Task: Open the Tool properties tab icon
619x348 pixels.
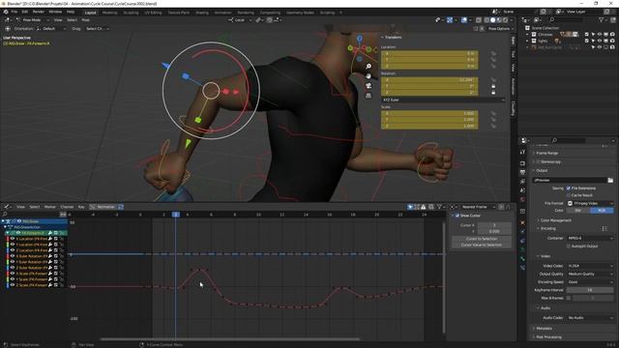Action: point(522,152)
